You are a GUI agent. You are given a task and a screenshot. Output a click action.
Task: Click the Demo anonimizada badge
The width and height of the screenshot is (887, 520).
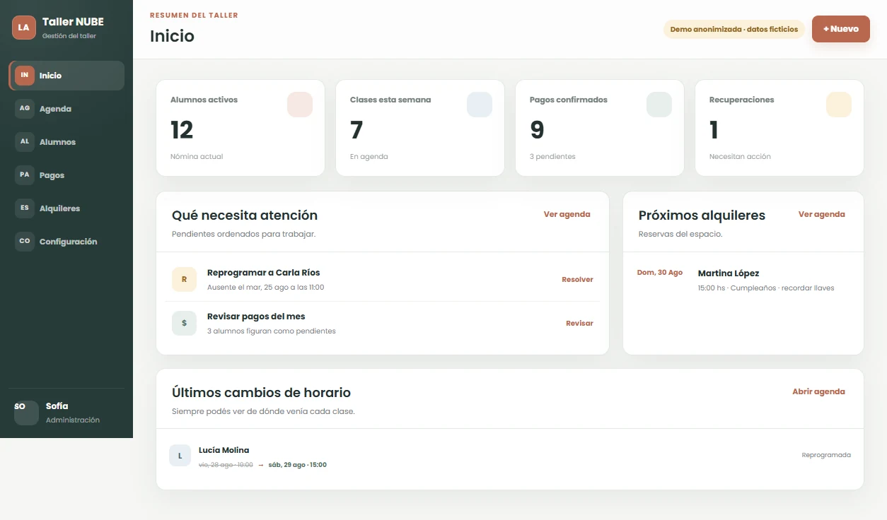(734, 30)
